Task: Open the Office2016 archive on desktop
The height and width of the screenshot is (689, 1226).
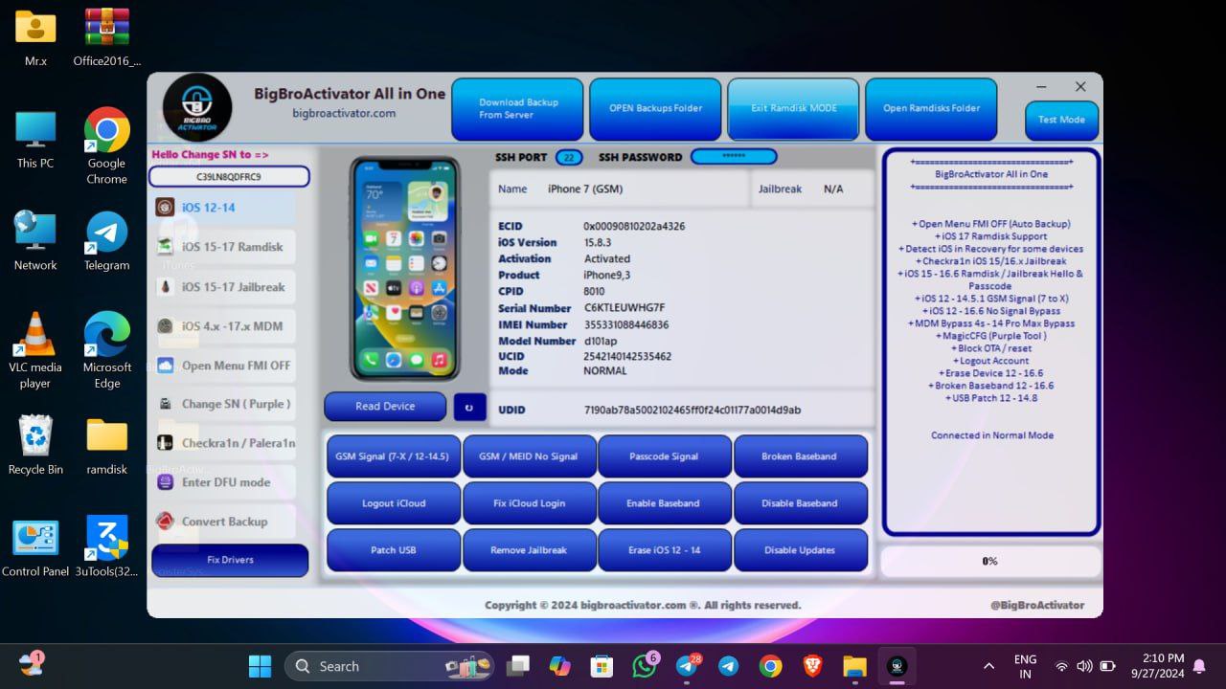Action: click(x=107, y=37)
